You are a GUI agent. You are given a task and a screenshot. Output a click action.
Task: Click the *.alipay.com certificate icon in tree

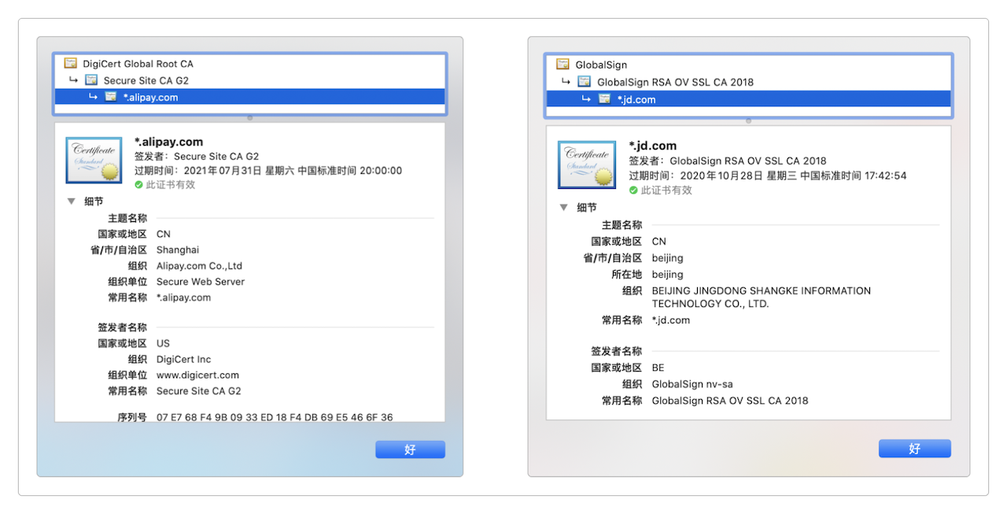pyautogui.click(x=111, y=97)
